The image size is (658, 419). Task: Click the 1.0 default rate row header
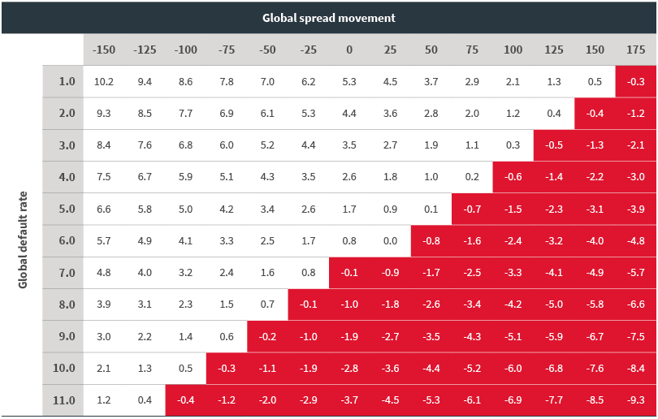click(66, 81)
